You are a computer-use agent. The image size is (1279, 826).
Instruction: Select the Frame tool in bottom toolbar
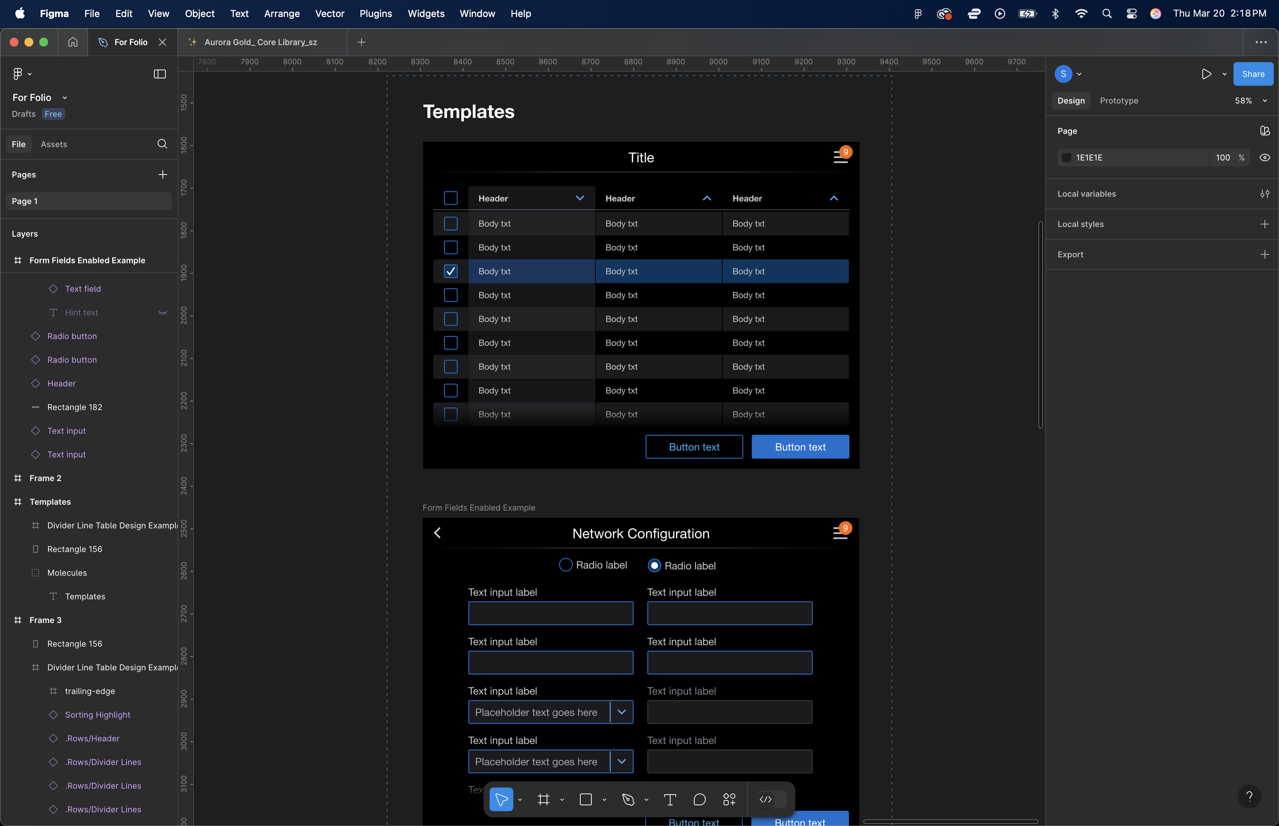click(x=543, y=800)
